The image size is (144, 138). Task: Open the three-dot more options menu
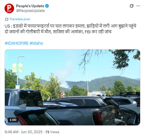(138, 6)
